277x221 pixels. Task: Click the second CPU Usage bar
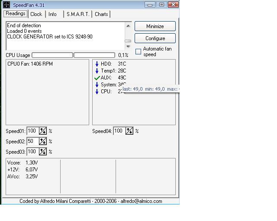coord(94,55)
